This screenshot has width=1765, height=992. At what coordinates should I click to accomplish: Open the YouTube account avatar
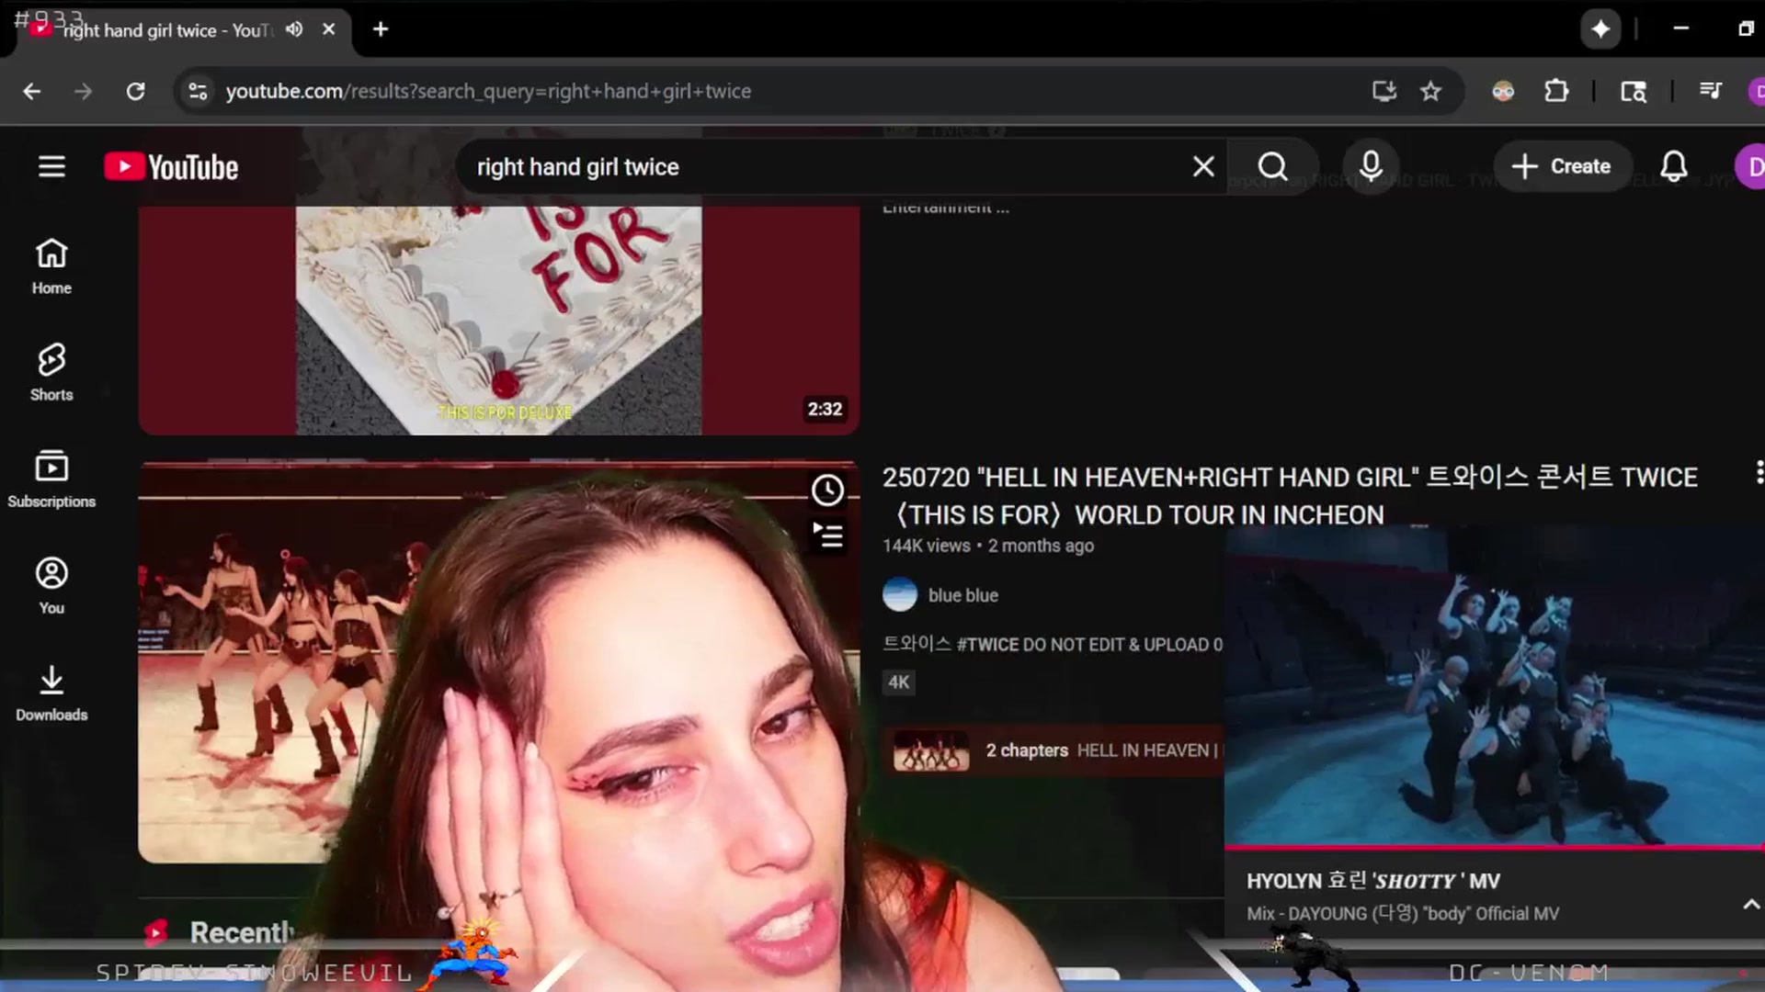click(1751, 166)
